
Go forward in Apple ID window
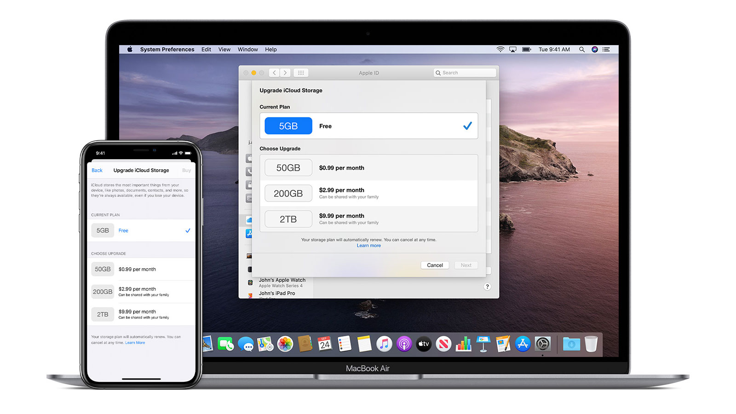(285, 73)
